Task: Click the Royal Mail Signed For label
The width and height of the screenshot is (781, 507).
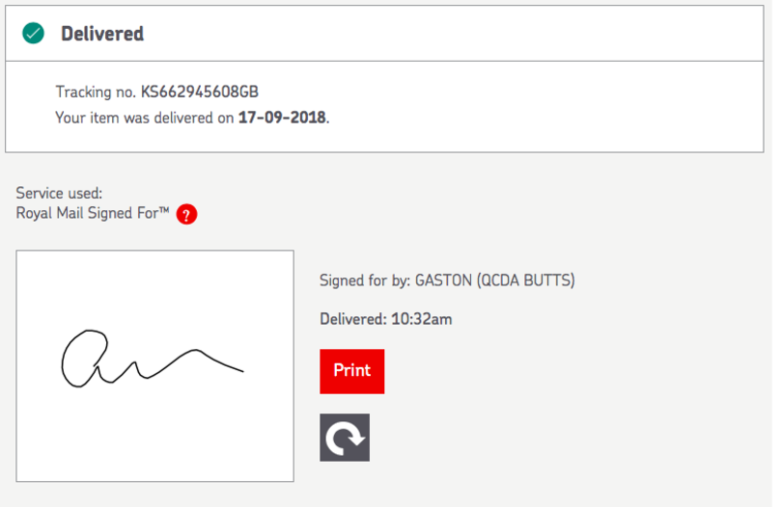Action: (x=87, y=214)
